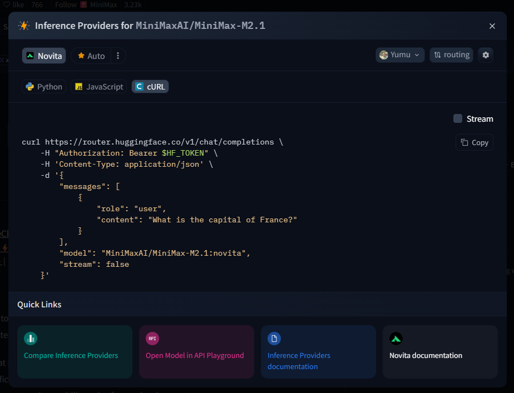Viewport: 514px width, 393px height.
Task: Click the API Playground icon
Action: (152, 338)
